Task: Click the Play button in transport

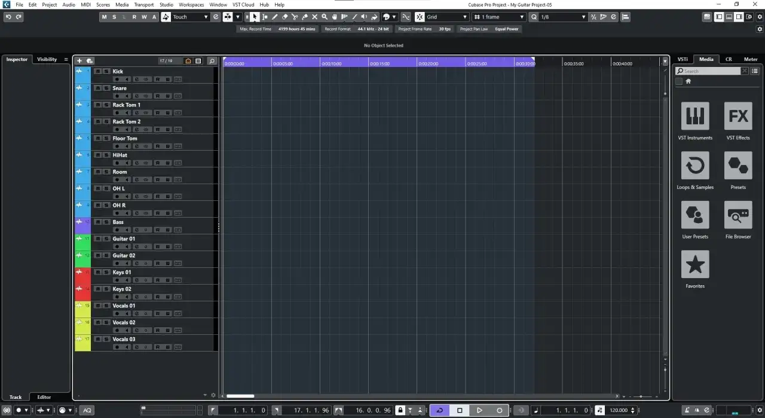Action: tap(479, 410)
